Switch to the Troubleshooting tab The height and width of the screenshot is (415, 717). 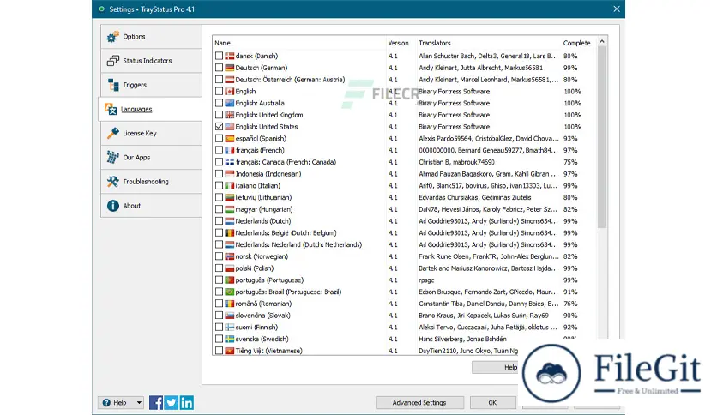click(x=151, y=182)
